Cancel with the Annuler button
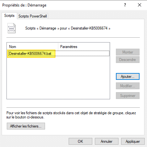147x147 pixels. (x=107, y=141)
